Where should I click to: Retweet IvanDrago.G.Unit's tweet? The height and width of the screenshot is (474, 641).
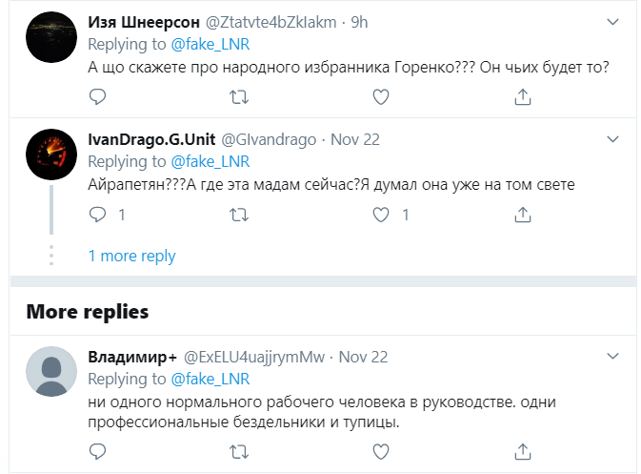[x=239, y=215]
